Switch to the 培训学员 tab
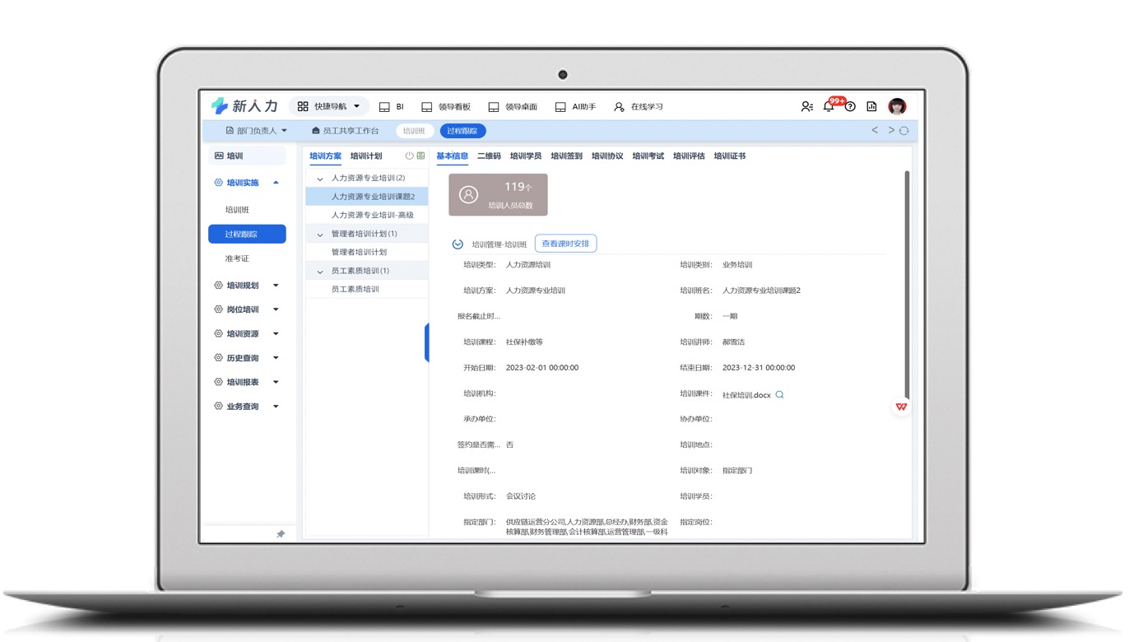This screenshot has width=1129, height=642. [525, 156]
